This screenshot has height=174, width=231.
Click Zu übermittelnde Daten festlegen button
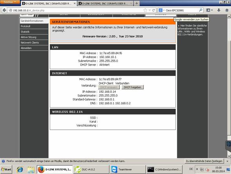tap(204, 161)
